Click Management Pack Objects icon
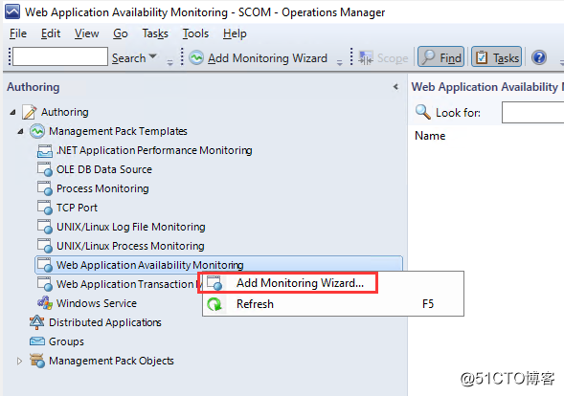Image resolution: width=564 pixels, height=396 pixels. tap(37, 361)
